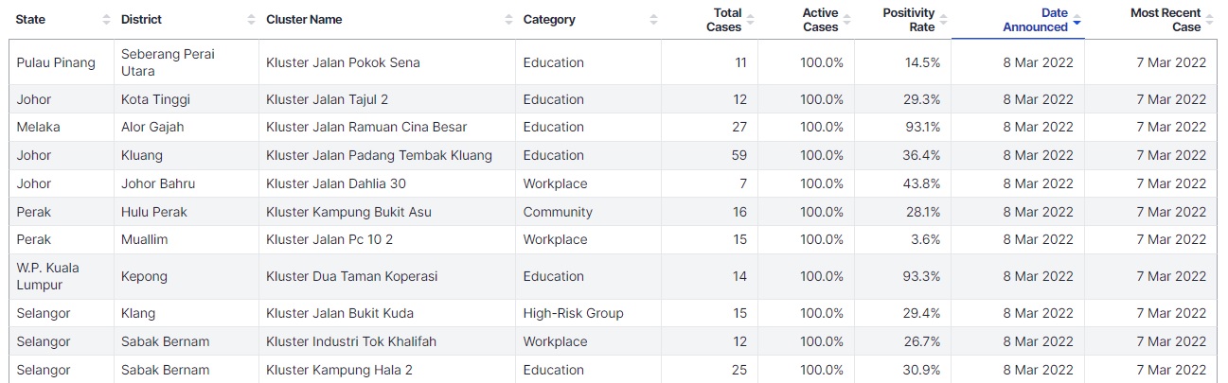Screen dimensions: 1228x383
Task: Toggle descending arrow on Date Announced column
Action: coord(1077,21)
